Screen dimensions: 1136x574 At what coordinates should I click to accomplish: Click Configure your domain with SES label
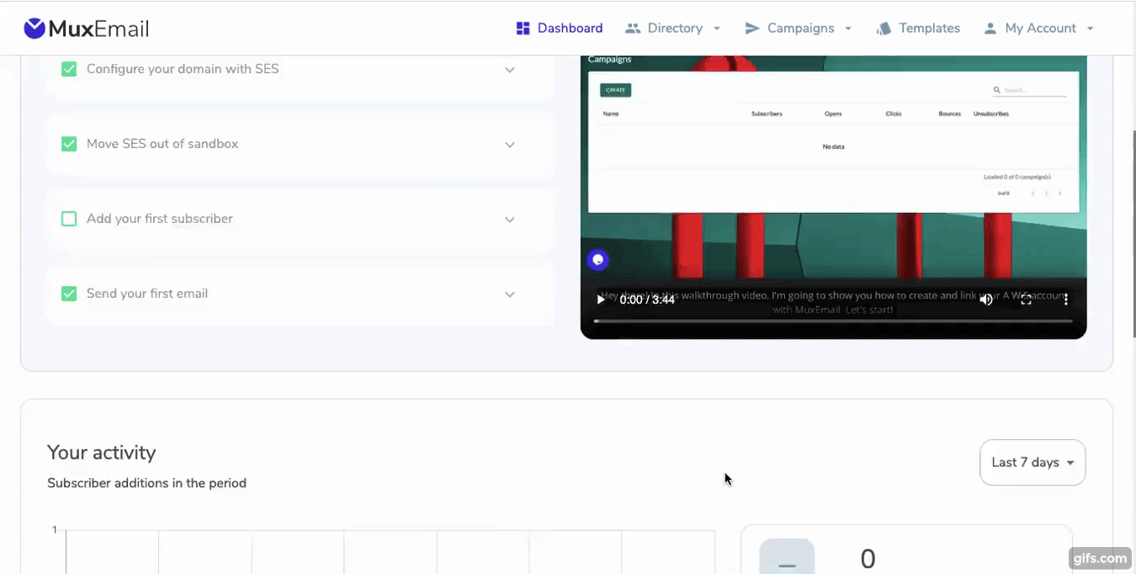click(183, 69)
